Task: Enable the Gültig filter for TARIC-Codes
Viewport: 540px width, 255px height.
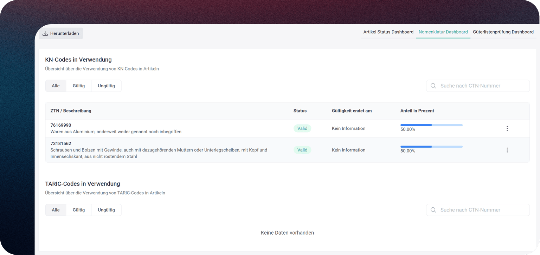Action: [78, 210]
